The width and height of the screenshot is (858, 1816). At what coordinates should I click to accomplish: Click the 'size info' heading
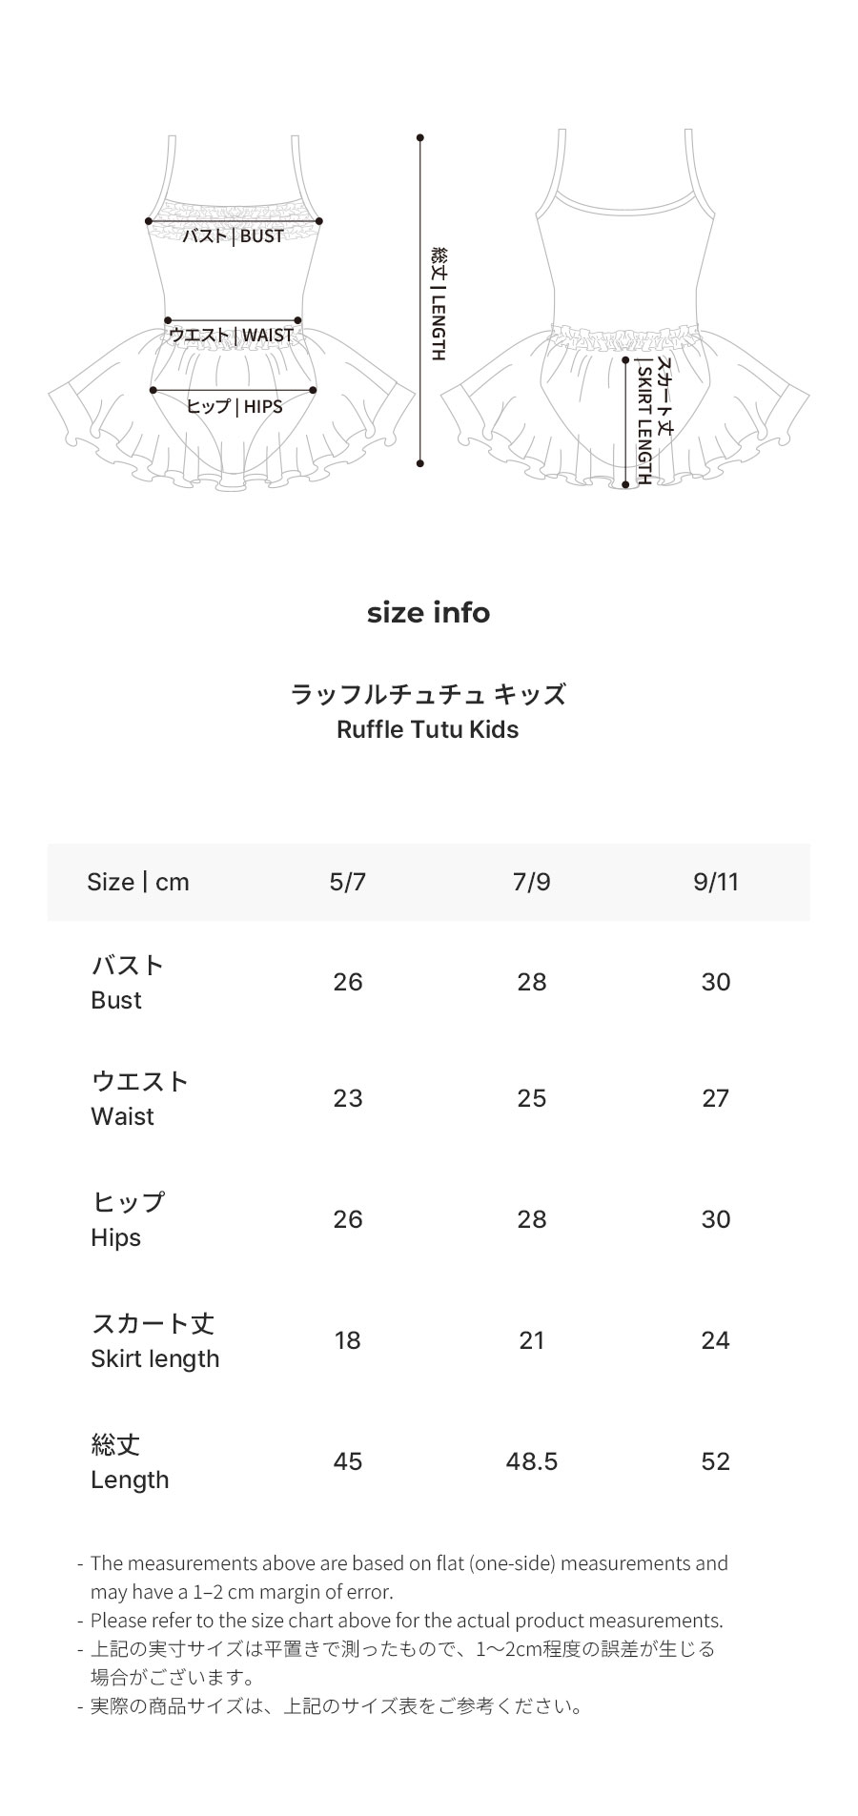tap(428, 612)
